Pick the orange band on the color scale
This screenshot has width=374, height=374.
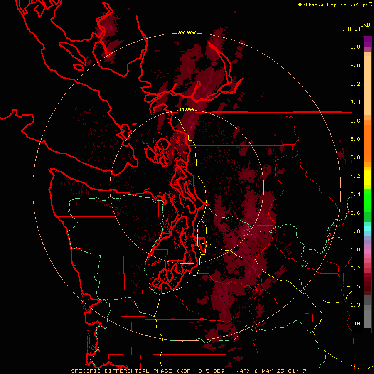367,144
